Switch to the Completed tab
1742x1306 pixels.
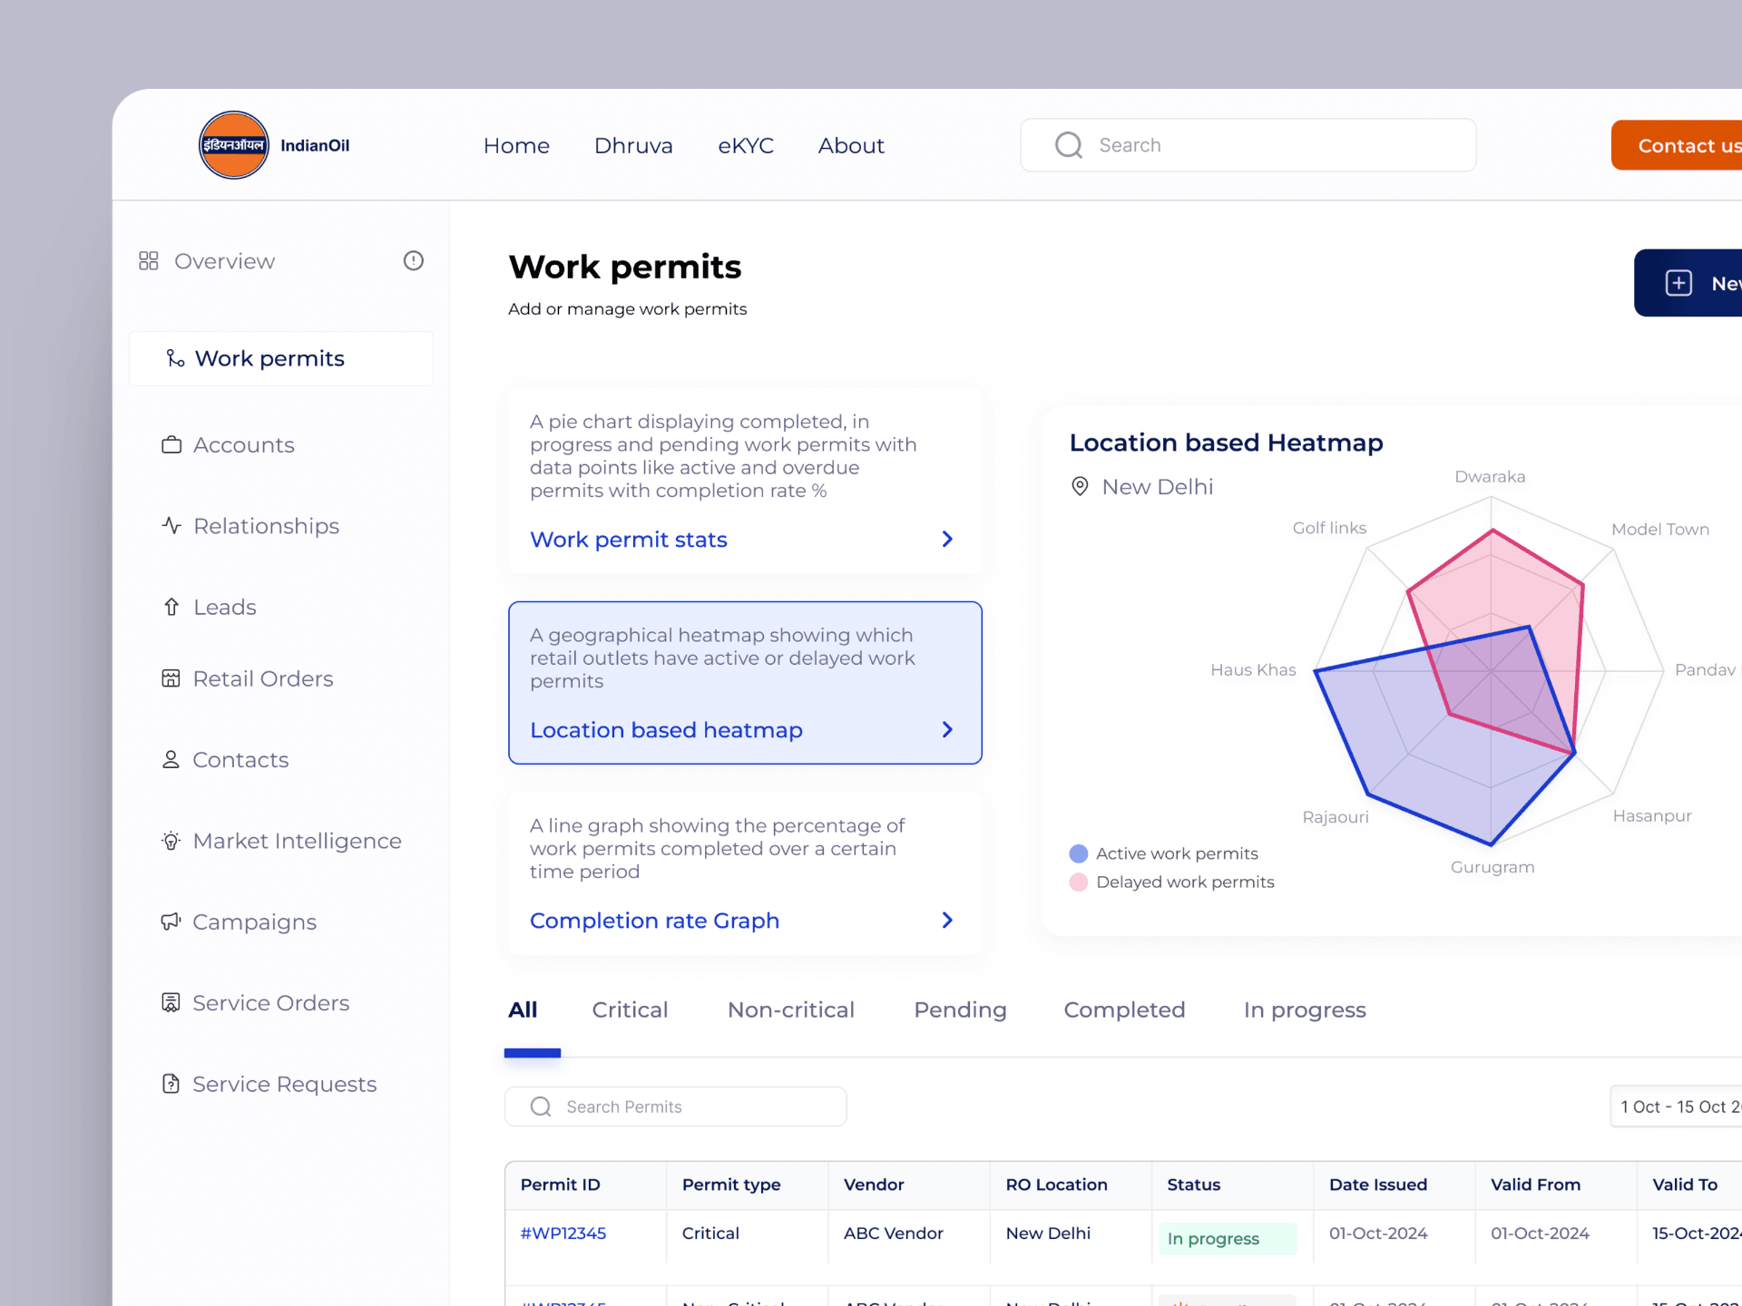pos(1124,1009)
